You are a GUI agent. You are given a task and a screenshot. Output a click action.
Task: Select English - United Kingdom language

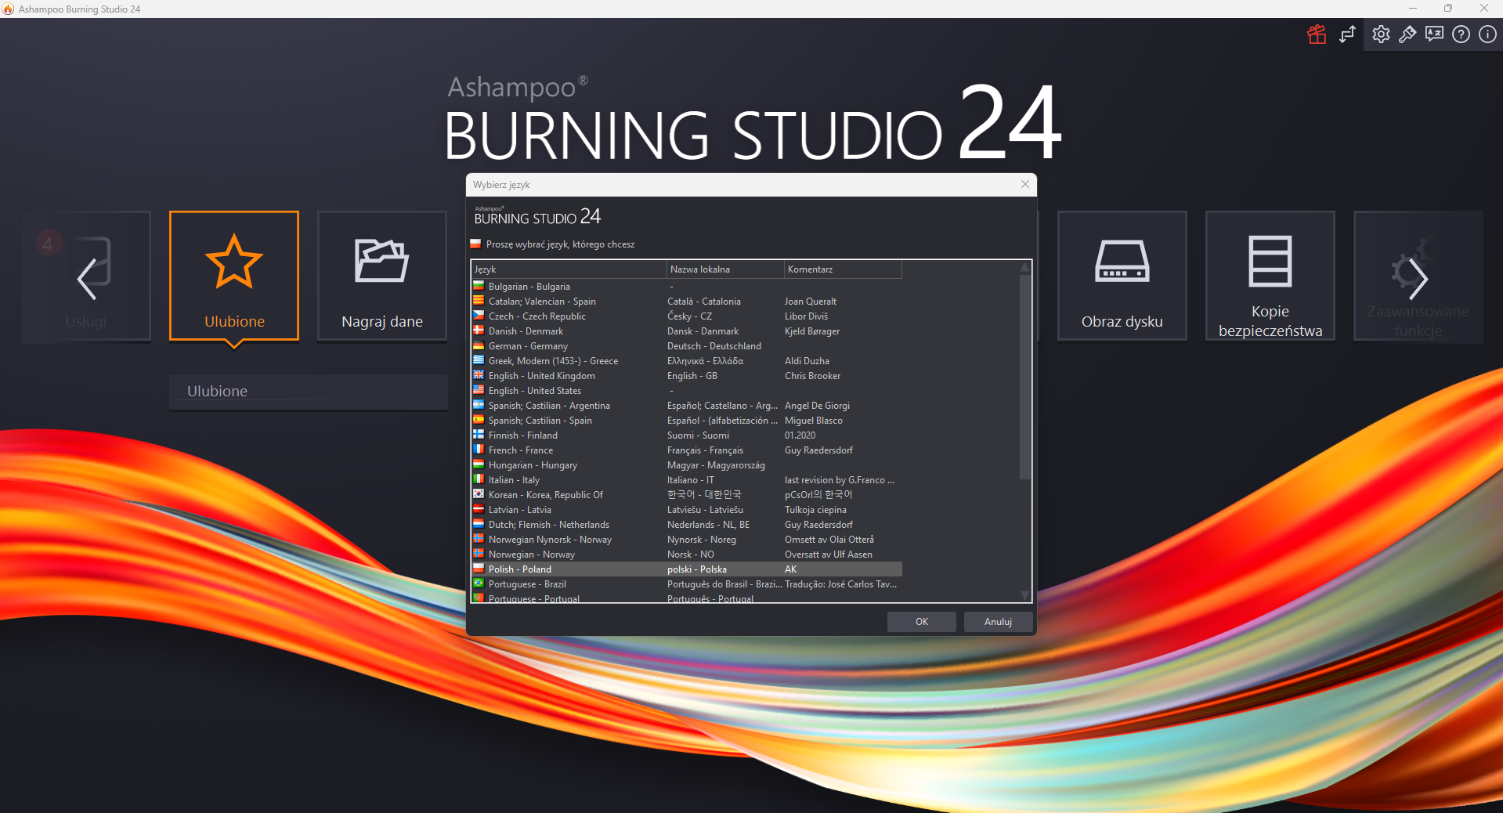pyautogui.click(x=687, y=376)
